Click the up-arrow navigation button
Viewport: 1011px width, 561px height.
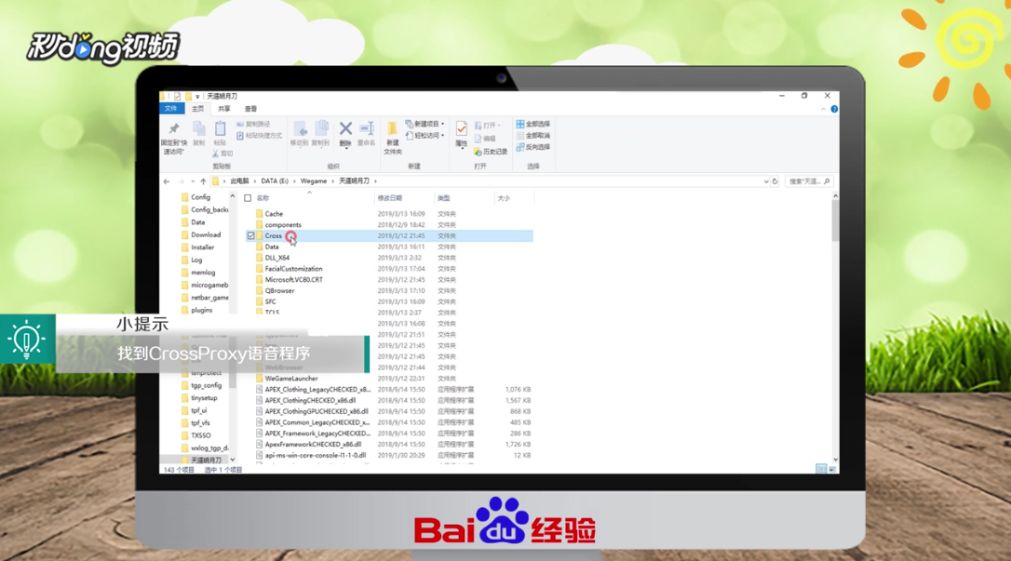(x=201, y=180)
